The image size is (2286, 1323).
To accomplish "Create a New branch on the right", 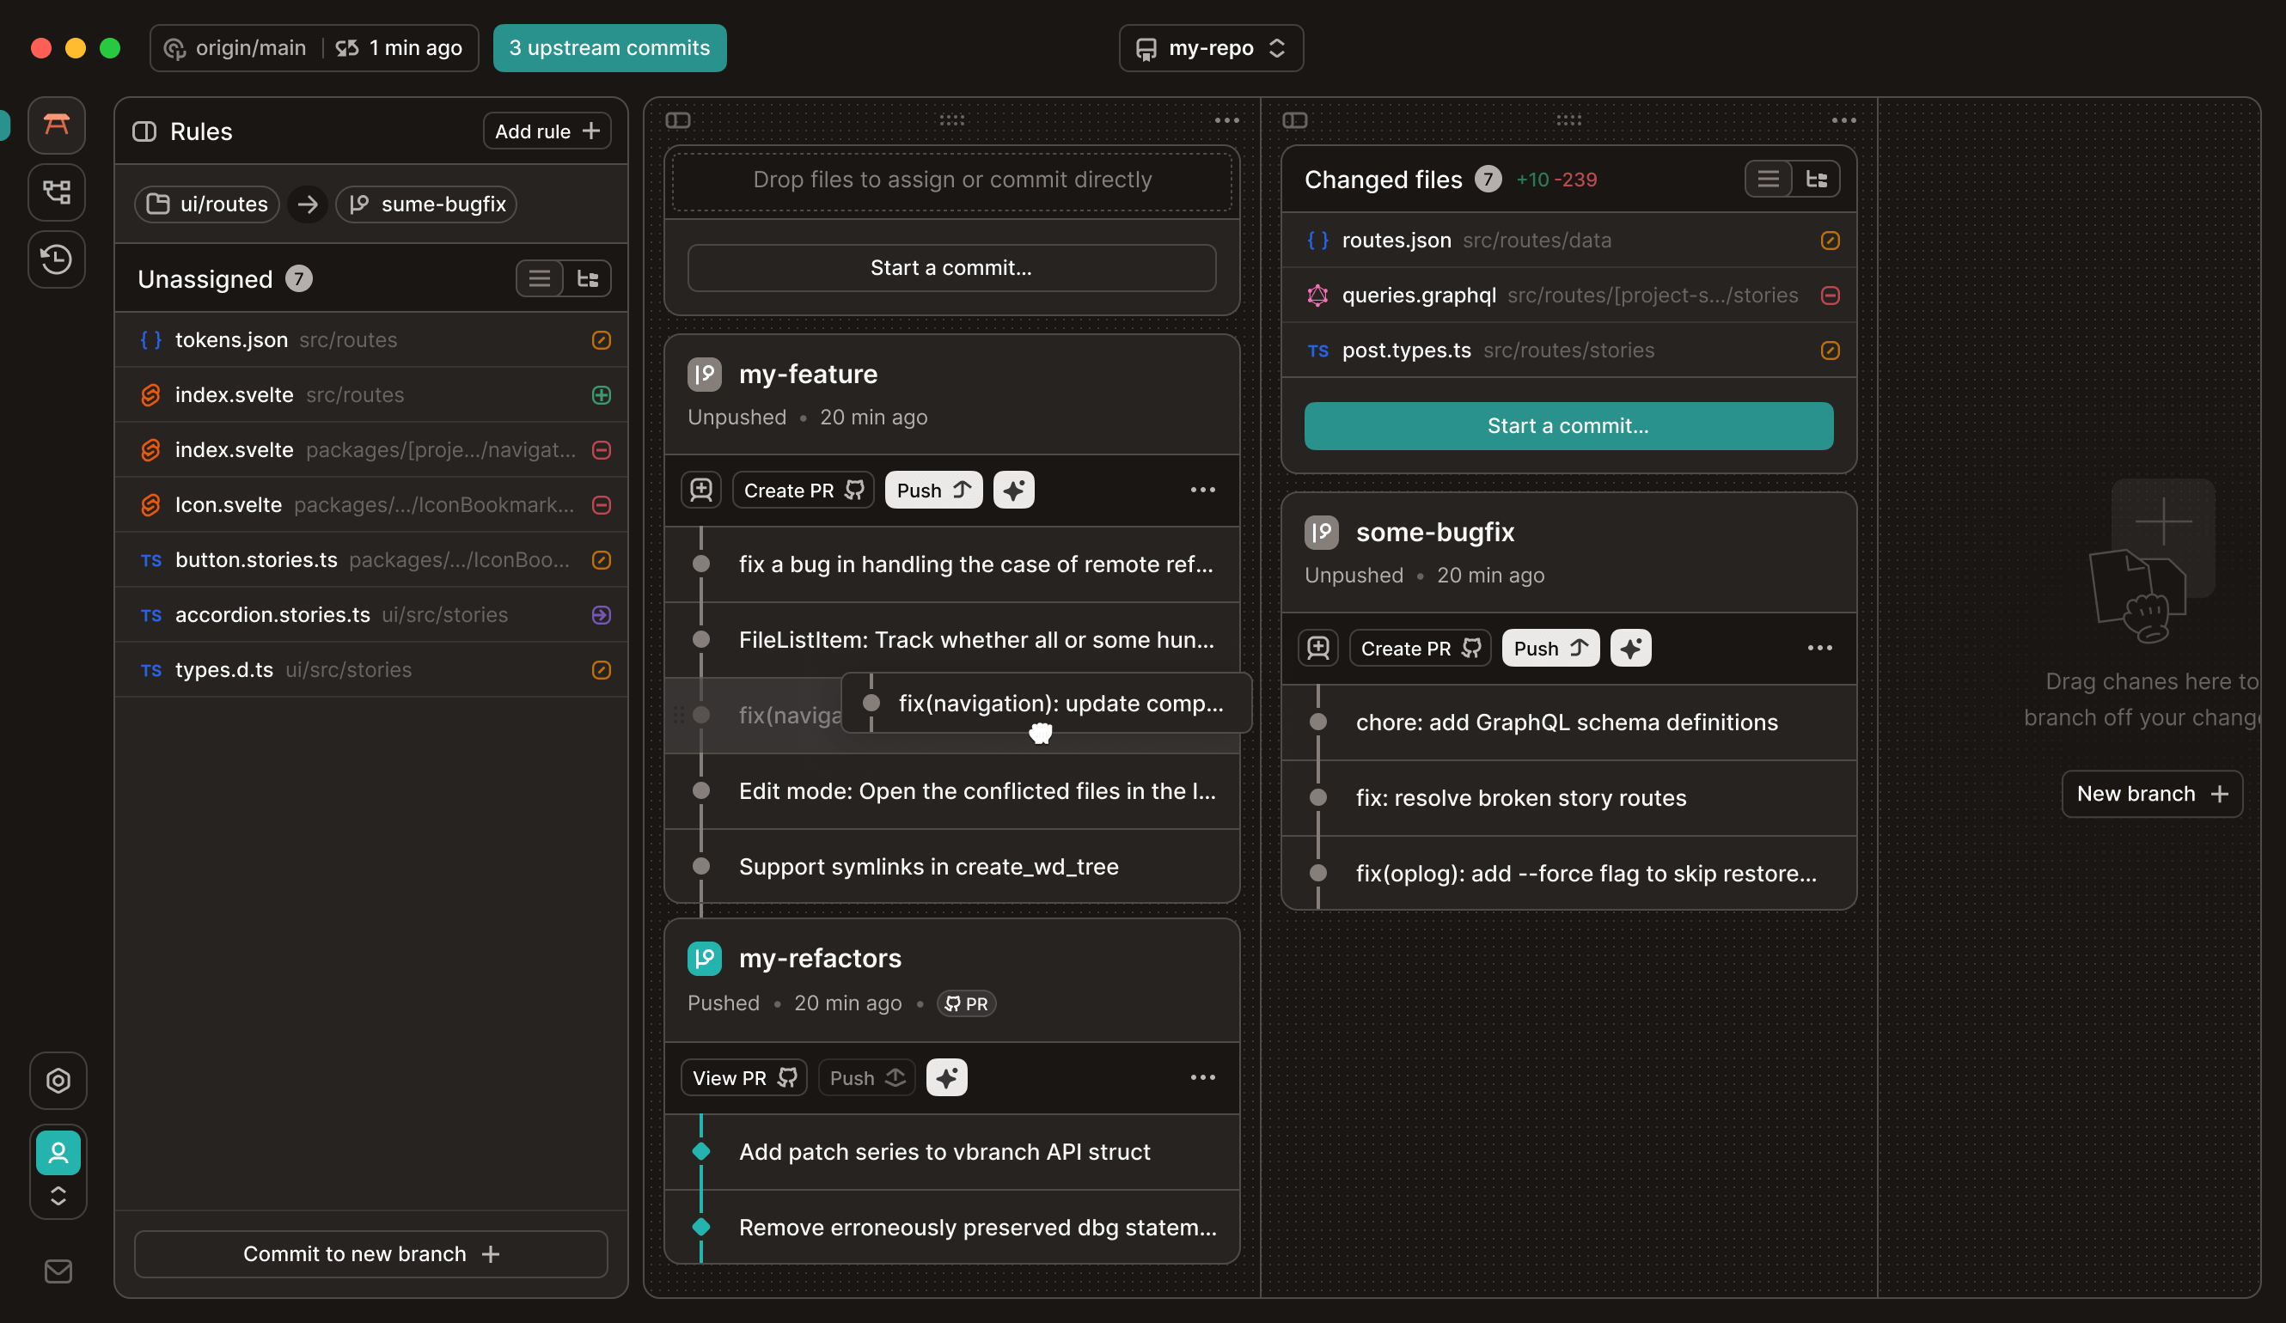I will (x=2152, y=794).
